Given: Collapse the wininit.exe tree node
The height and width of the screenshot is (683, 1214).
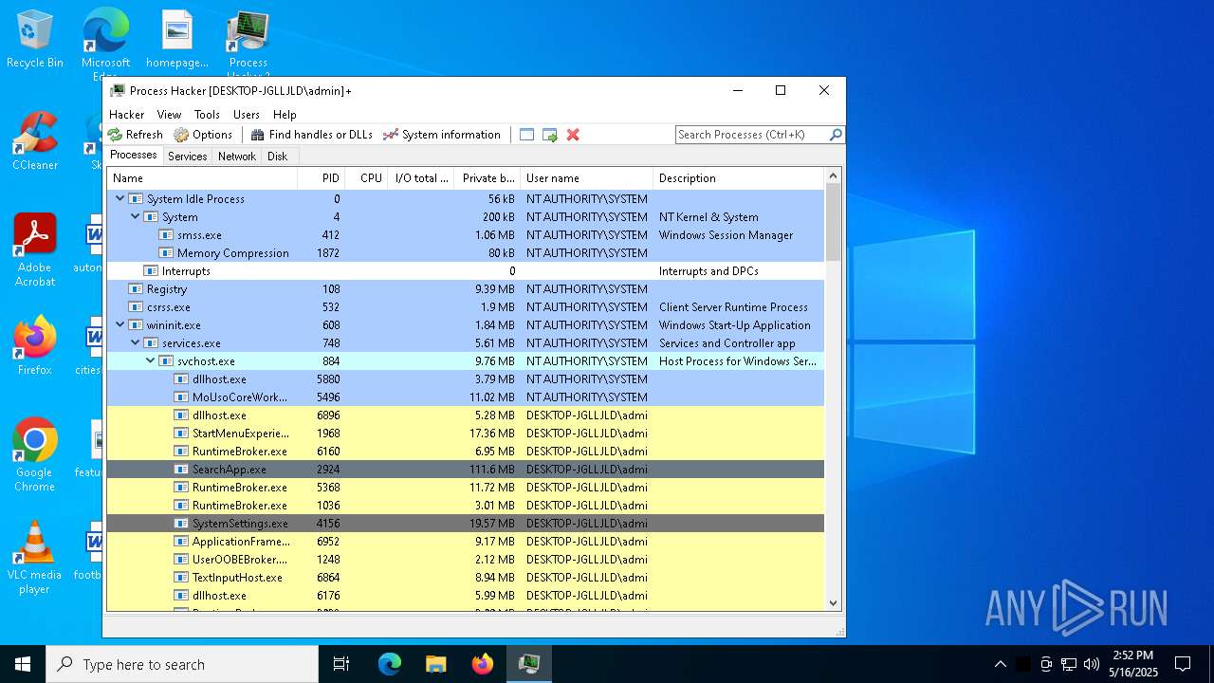Looking at the screenshot, I should click(120, 325).
